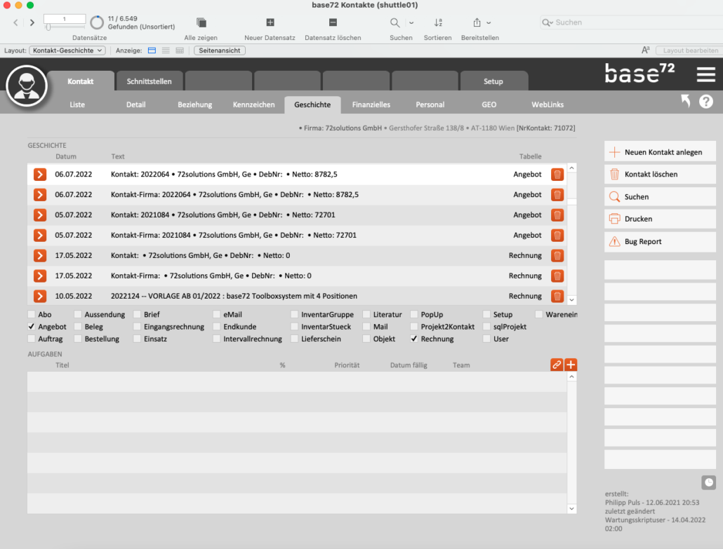The width and height of the screenshot is (723, 549).
Task: Expand the Suchen dropdown arrow in toolbar
Action: click(x=411, y=22)
